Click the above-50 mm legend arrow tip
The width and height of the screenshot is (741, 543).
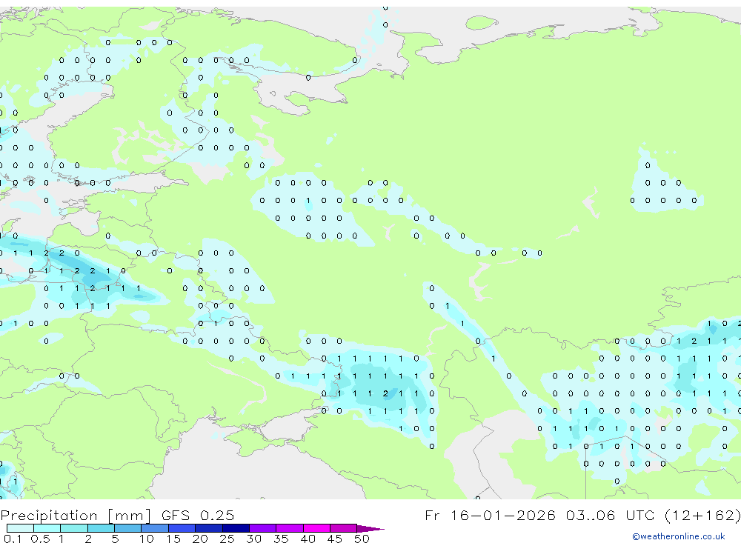[x=371, y=529]
